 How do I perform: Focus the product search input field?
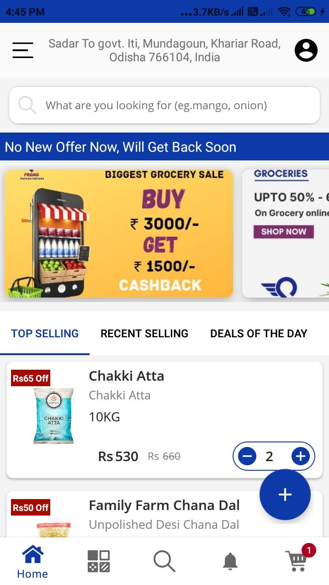click(164, 105)
